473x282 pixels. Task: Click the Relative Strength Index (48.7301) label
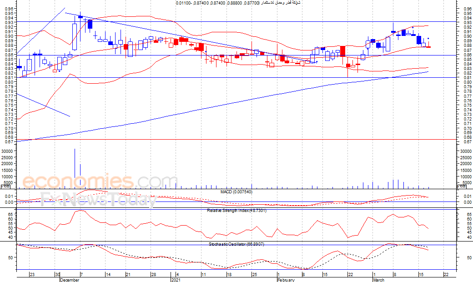(x=236, y=211)
